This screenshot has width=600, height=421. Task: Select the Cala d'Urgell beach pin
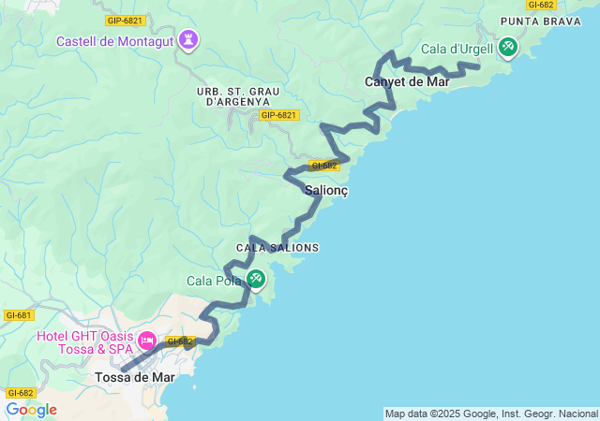tap(508, 48)
